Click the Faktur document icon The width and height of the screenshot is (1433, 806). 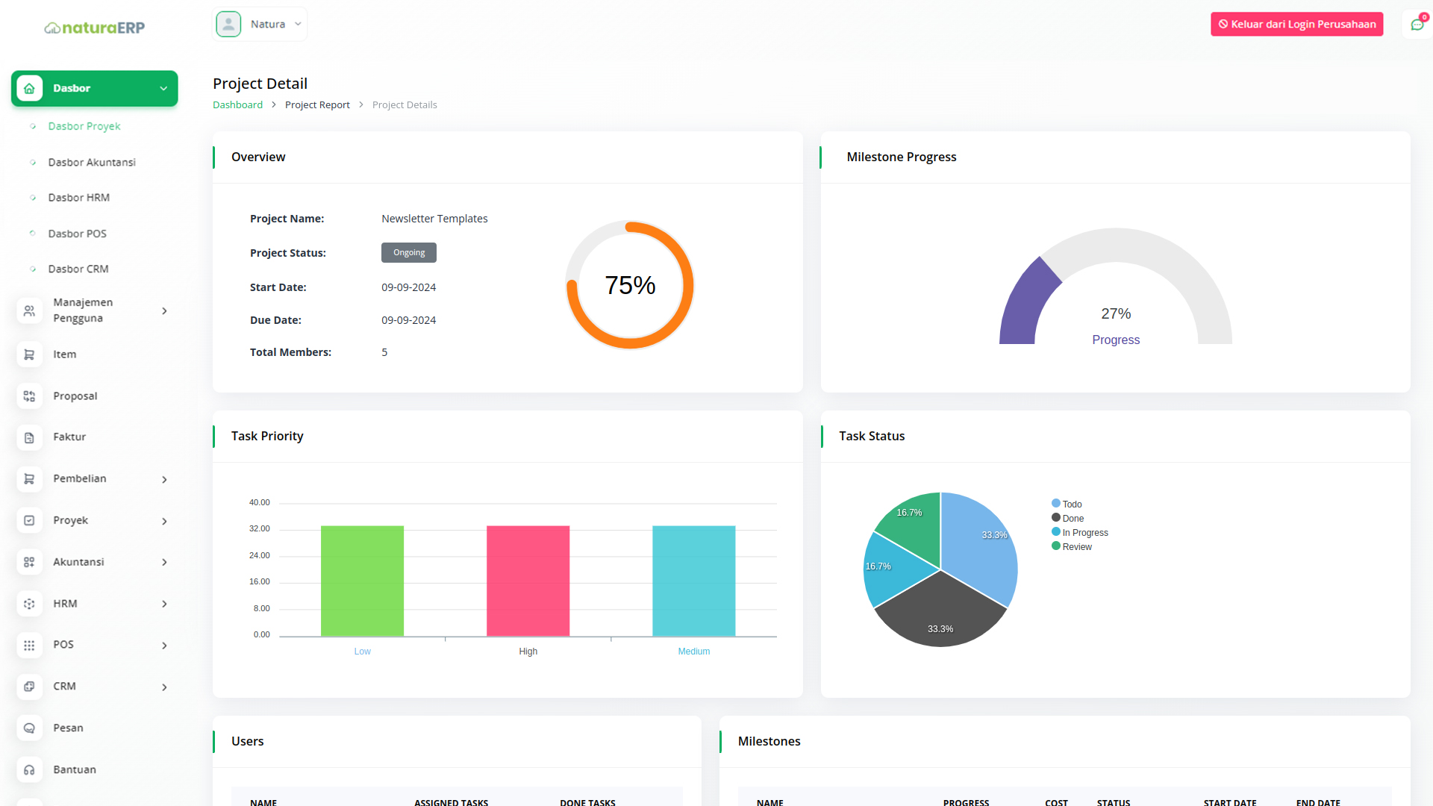29,437
